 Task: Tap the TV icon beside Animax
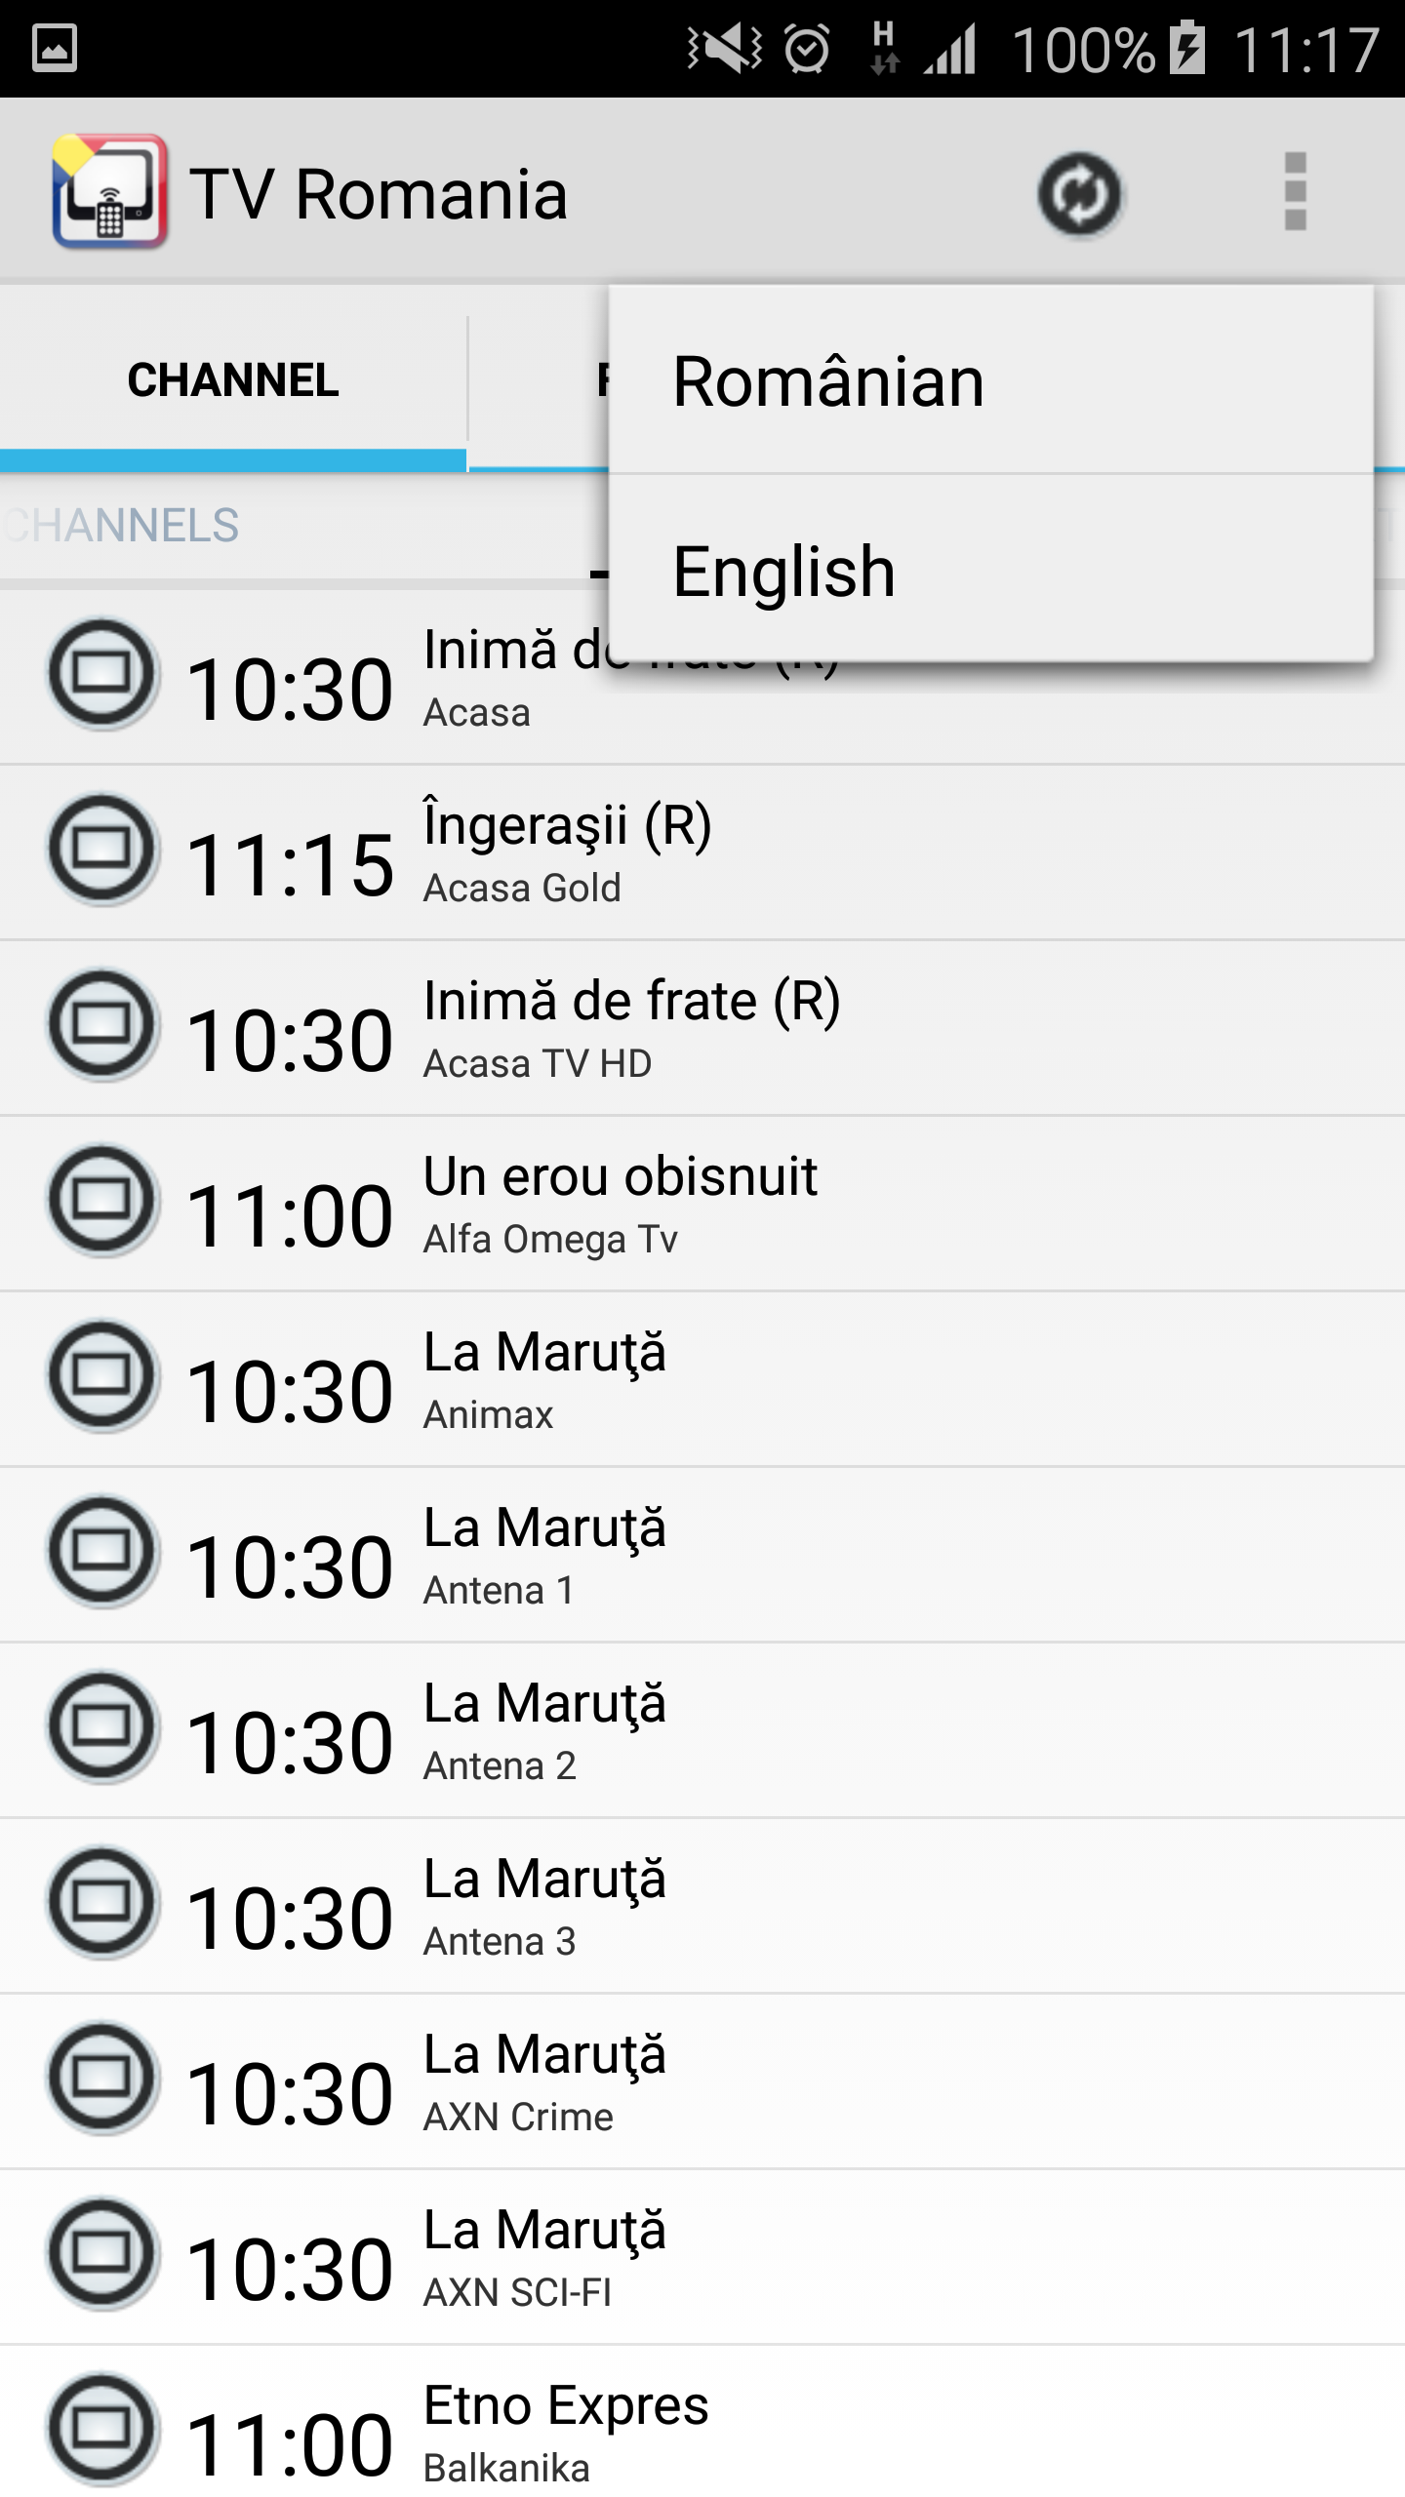(102, 1376)
